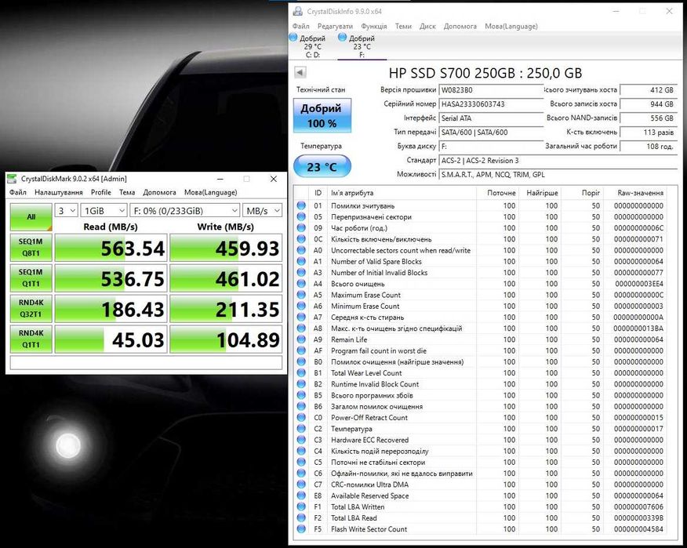Run the RND4K Q32T1 benchmark
This screenshot has height=548, width=687.
click(x=31, y=309)
